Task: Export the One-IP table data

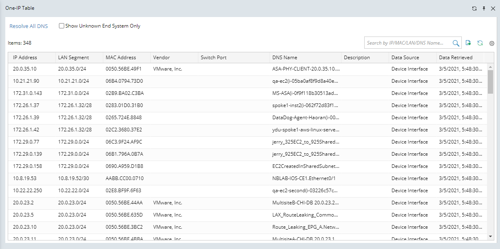Action: pos(468,43)
